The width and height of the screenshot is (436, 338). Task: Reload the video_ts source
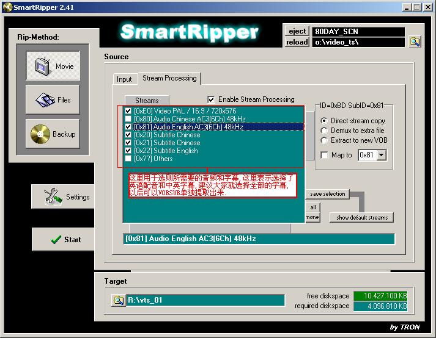pyautogui.click(x=297, y=42)
